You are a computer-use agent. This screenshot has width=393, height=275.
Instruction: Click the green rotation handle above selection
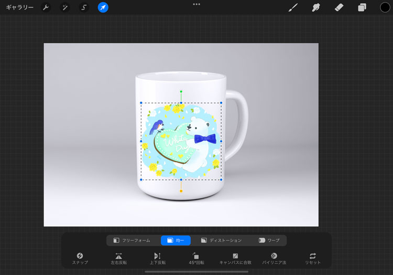point(181,91)
